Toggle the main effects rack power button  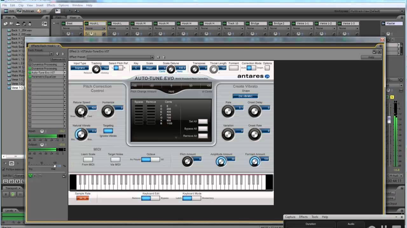31,176
